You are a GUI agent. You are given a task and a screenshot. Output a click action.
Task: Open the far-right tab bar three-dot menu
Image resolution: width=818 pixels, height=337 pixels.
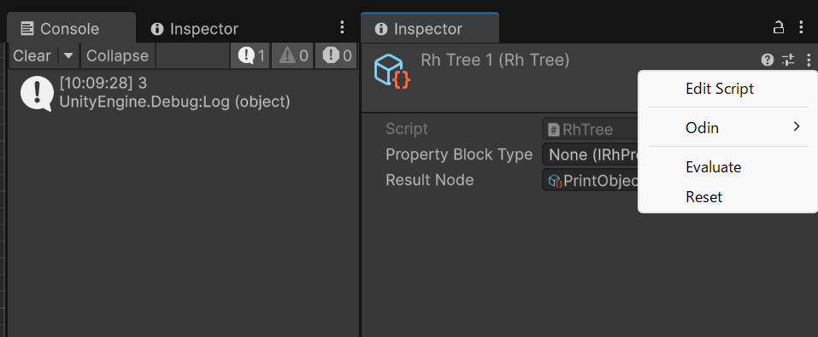802,27
